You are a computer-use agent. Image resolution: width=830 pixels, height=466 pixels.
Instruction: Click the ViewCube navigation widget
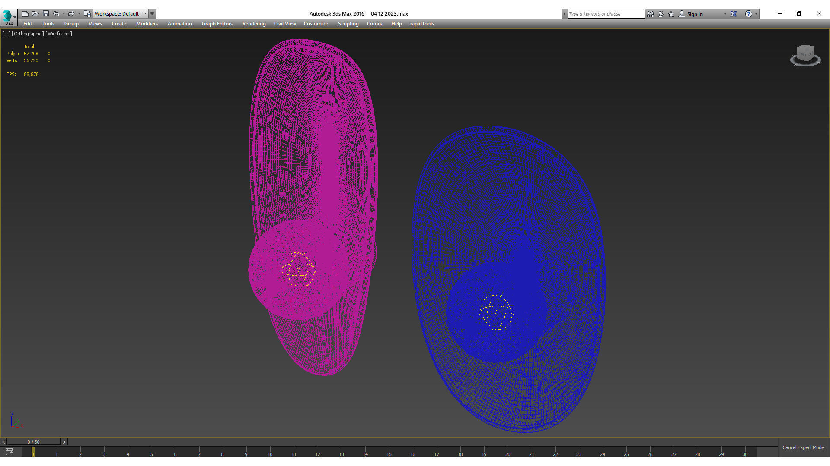805,56
